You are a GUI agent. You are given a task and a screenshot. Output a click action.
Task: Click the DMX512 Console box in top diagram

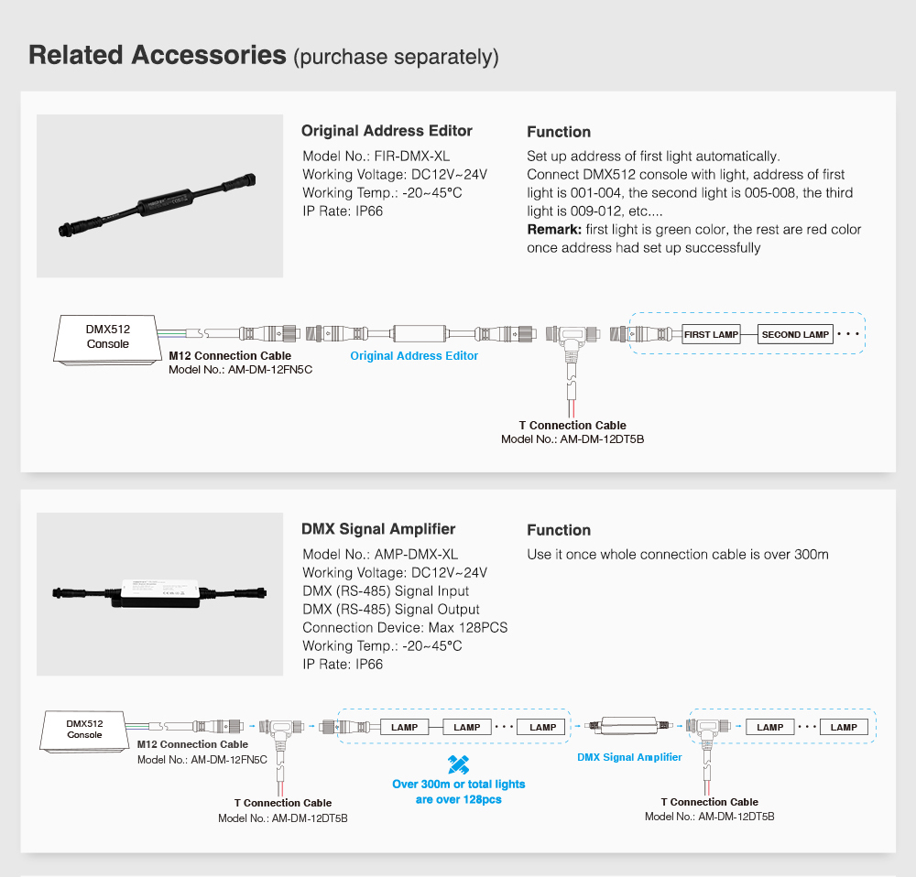108,341
